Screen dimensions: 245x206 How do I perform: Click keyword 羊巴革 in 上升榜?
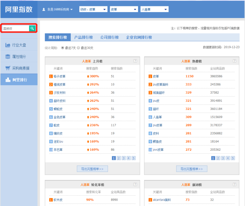tap(58, 150)
